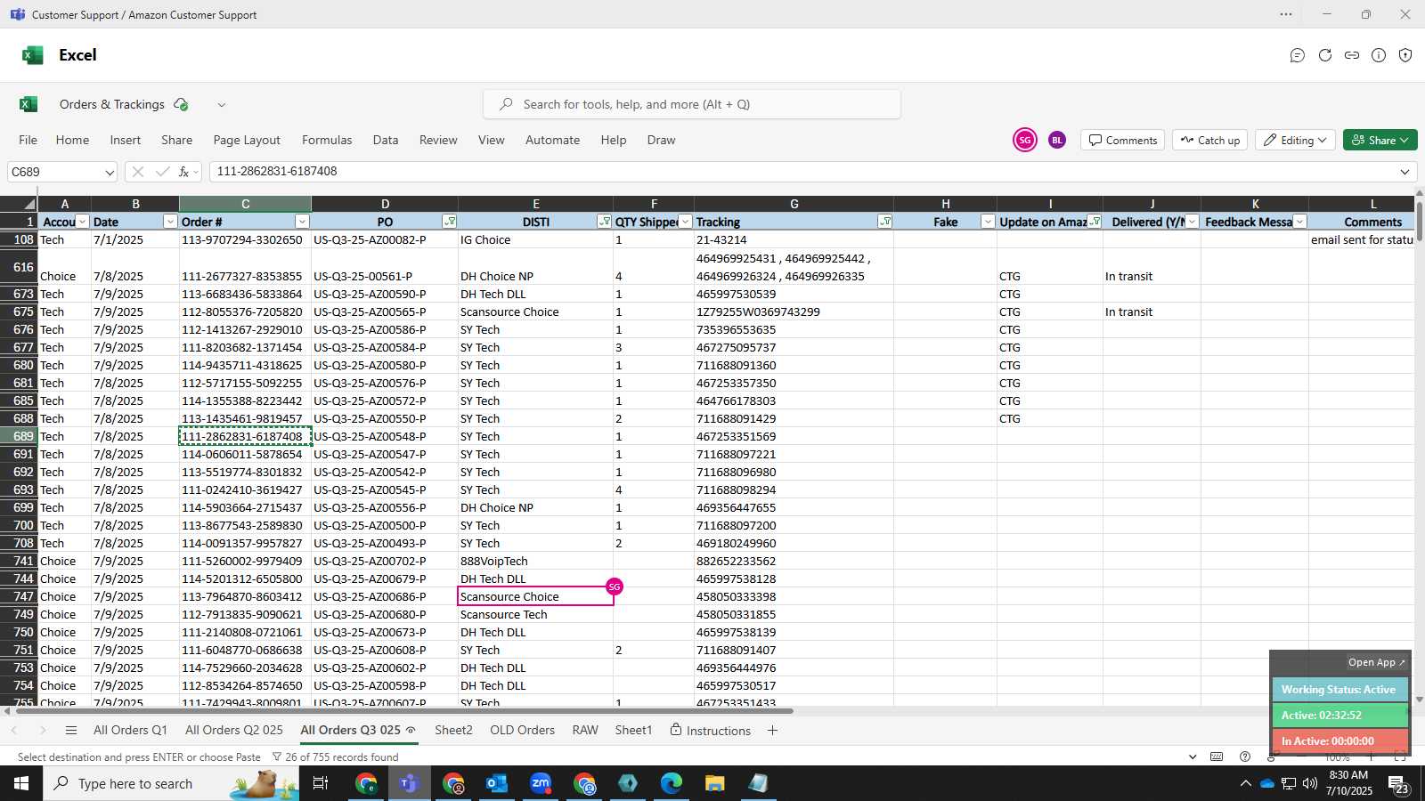This screenshot has height=801, width=1425.
Task: Open the Automate ribbon tab
Action: [x=552, y=140]
